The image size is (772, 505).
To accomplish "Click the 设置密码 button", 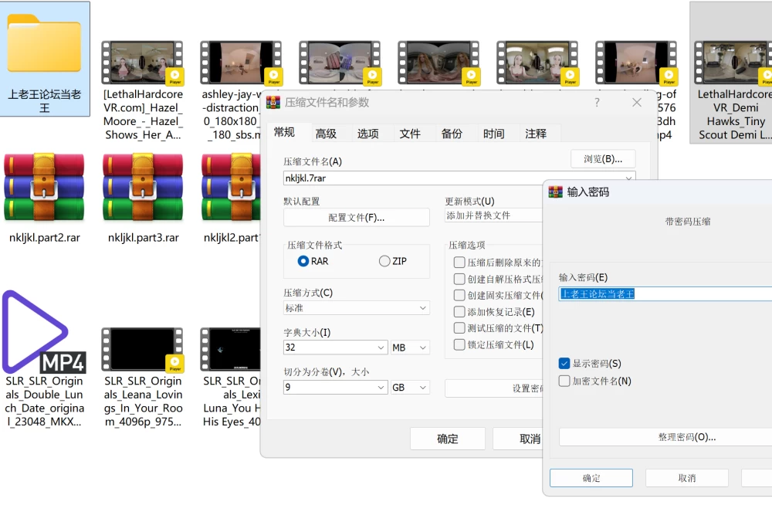I will click(x=494, y=388).
